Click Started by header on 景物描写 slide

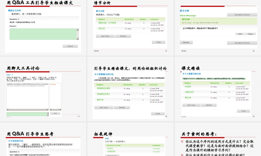[128, 85]
